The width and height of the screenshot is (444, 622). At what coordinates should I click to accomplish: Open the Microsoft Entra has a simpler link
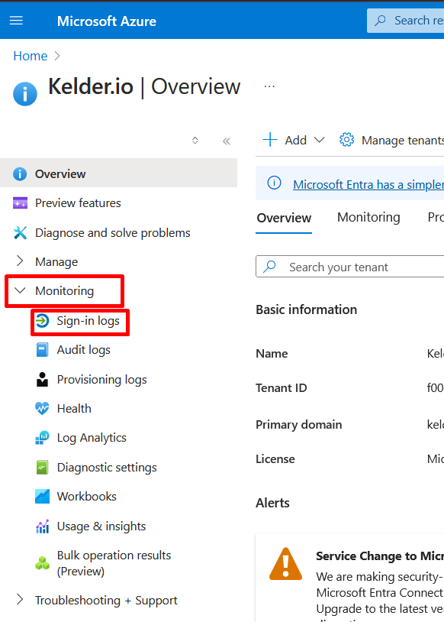(x=368, y=184)
